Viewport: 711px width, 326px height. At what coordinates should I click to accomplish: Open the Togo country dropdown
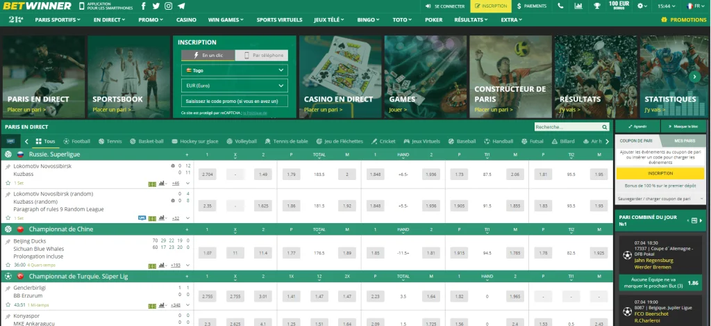click(235, 70)
